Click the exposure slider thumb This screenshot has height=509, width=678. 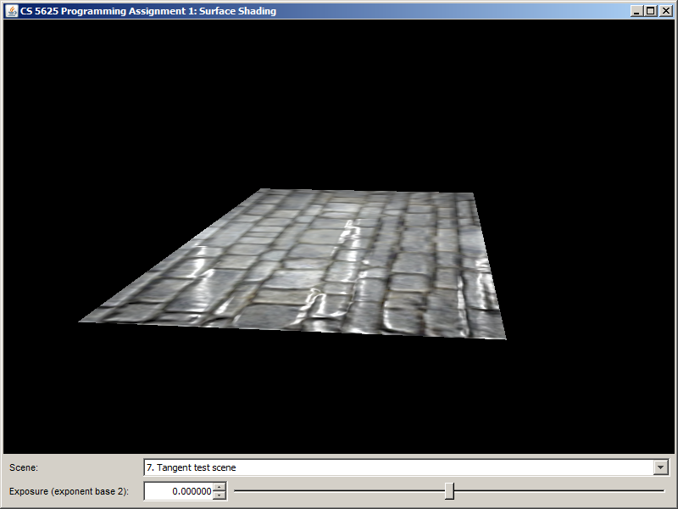pos(449,491)
